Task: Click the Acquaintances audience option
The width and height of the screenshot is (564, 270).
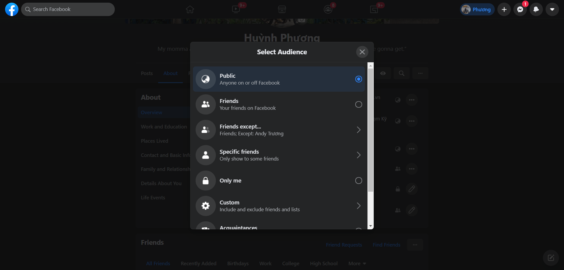Action: tap(279, 225)
